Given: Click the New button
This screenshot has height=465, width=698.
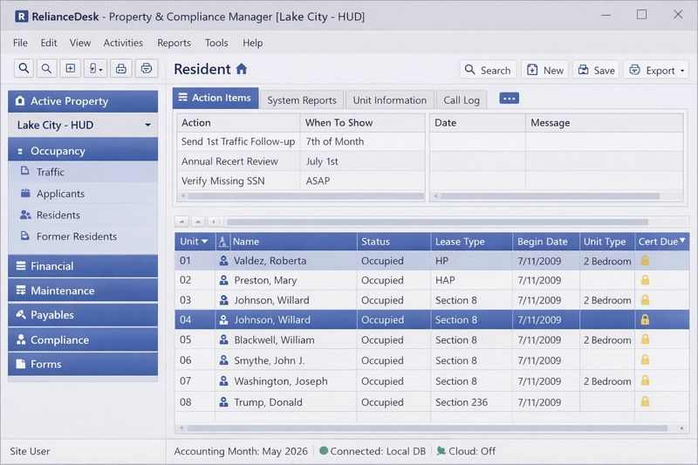Looking at the screenshot, I should point(544,71).
